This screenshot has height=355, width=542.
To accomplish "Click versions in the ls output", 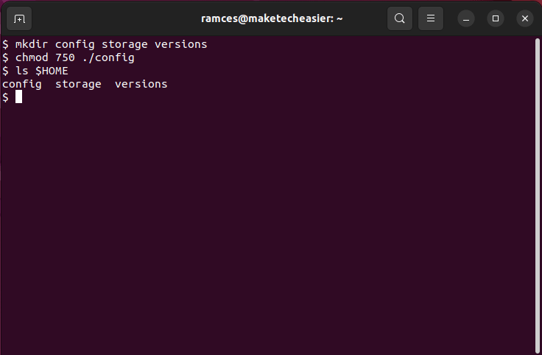I will [x=141, y=84].
